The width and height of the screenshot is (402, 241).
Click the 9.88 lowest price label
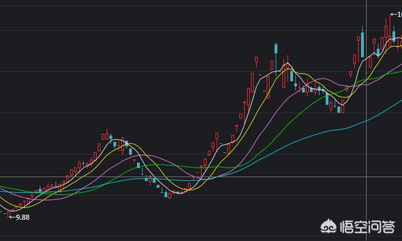(x=19, y=217)
